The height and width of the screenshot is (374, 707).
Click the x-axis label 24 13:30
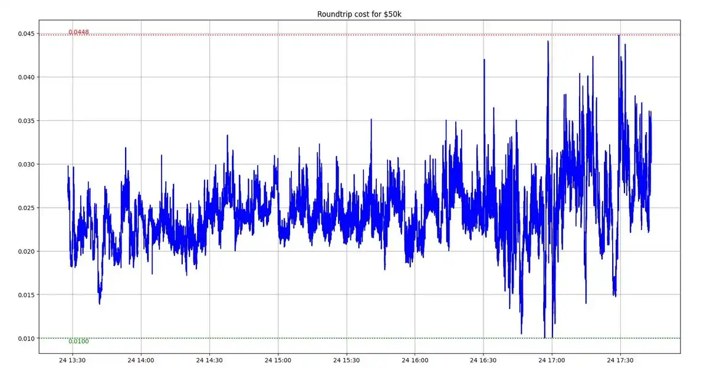(x=72, y=360)
